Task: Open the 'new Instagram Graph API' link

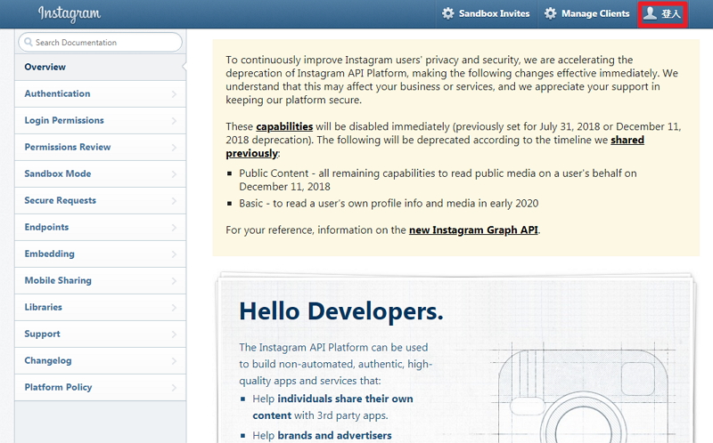Action: coord(473,230)
